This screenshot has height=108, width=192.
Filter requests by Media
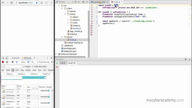28,70
